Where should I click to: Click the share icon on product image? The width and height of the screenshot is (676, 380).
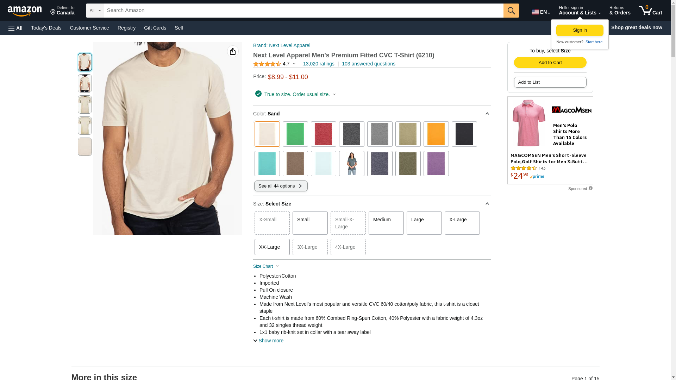[233, 51]
